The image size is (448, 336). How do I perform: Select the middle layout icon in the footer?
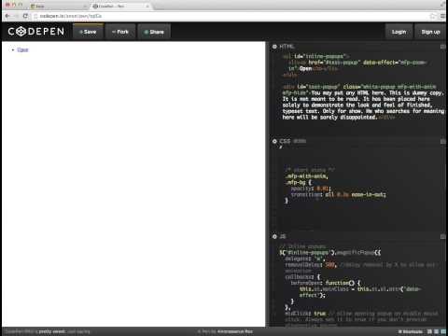click(x=437, y=331)
